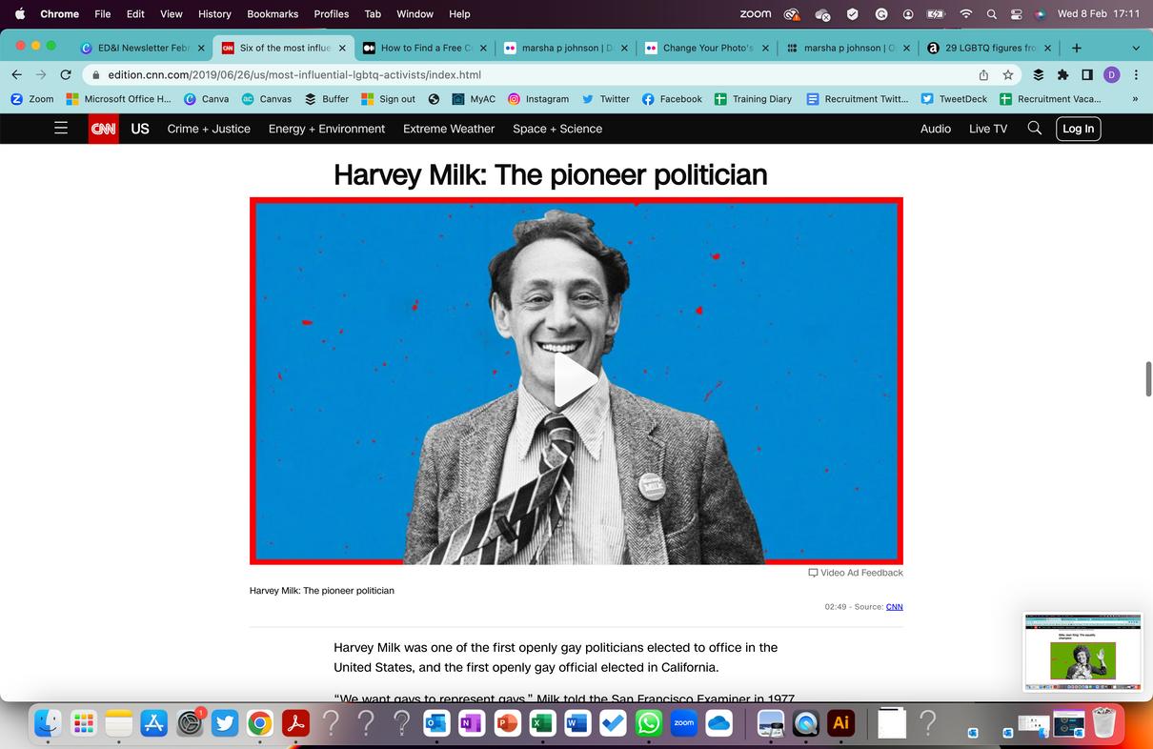1153x749 pixels.
Task: Open the Bookmarks menu in menu bar
Action: (273, 14)
